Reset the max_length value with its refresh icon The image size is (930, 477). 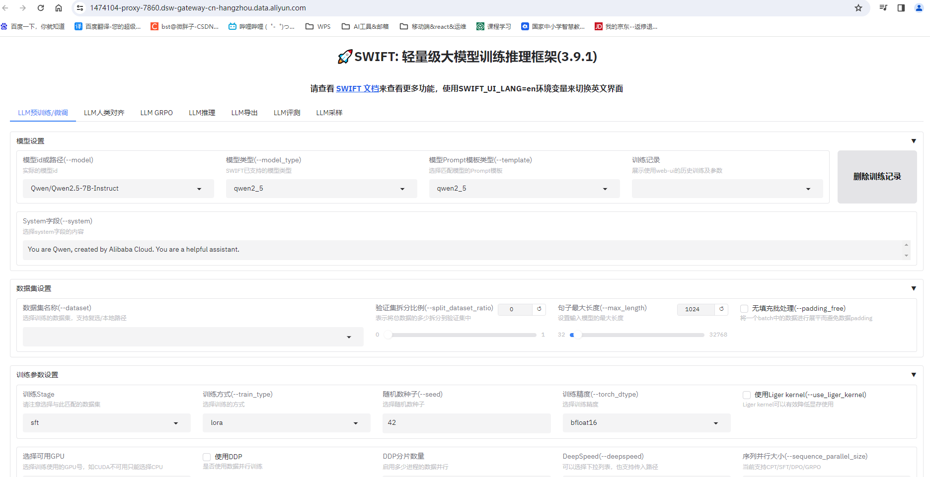(721, 309)
